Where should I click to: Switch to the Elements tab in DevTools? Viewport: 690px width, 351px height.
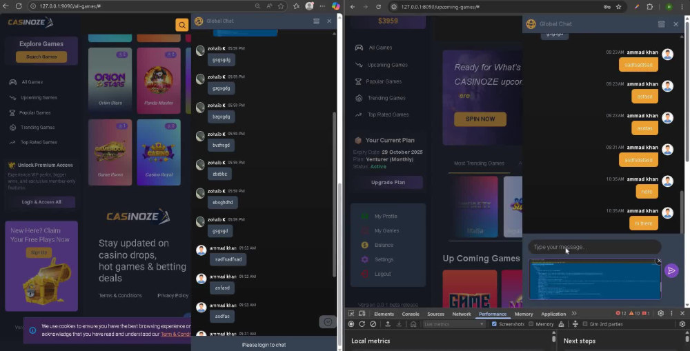[x=384, y=314]
